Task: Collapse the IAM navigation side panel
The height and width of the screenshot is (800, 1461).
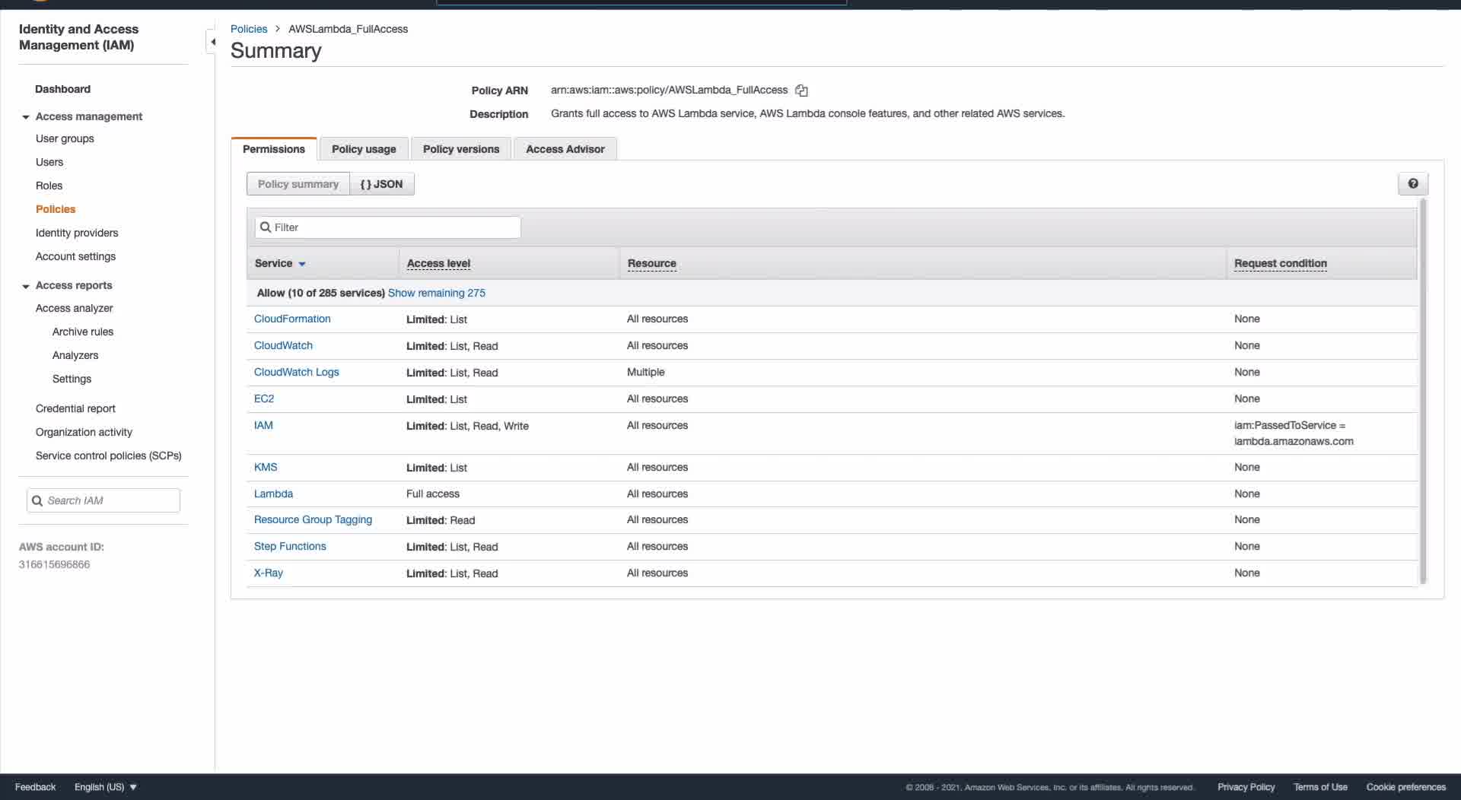Action: pyautogui.click(x=212, y=42)
